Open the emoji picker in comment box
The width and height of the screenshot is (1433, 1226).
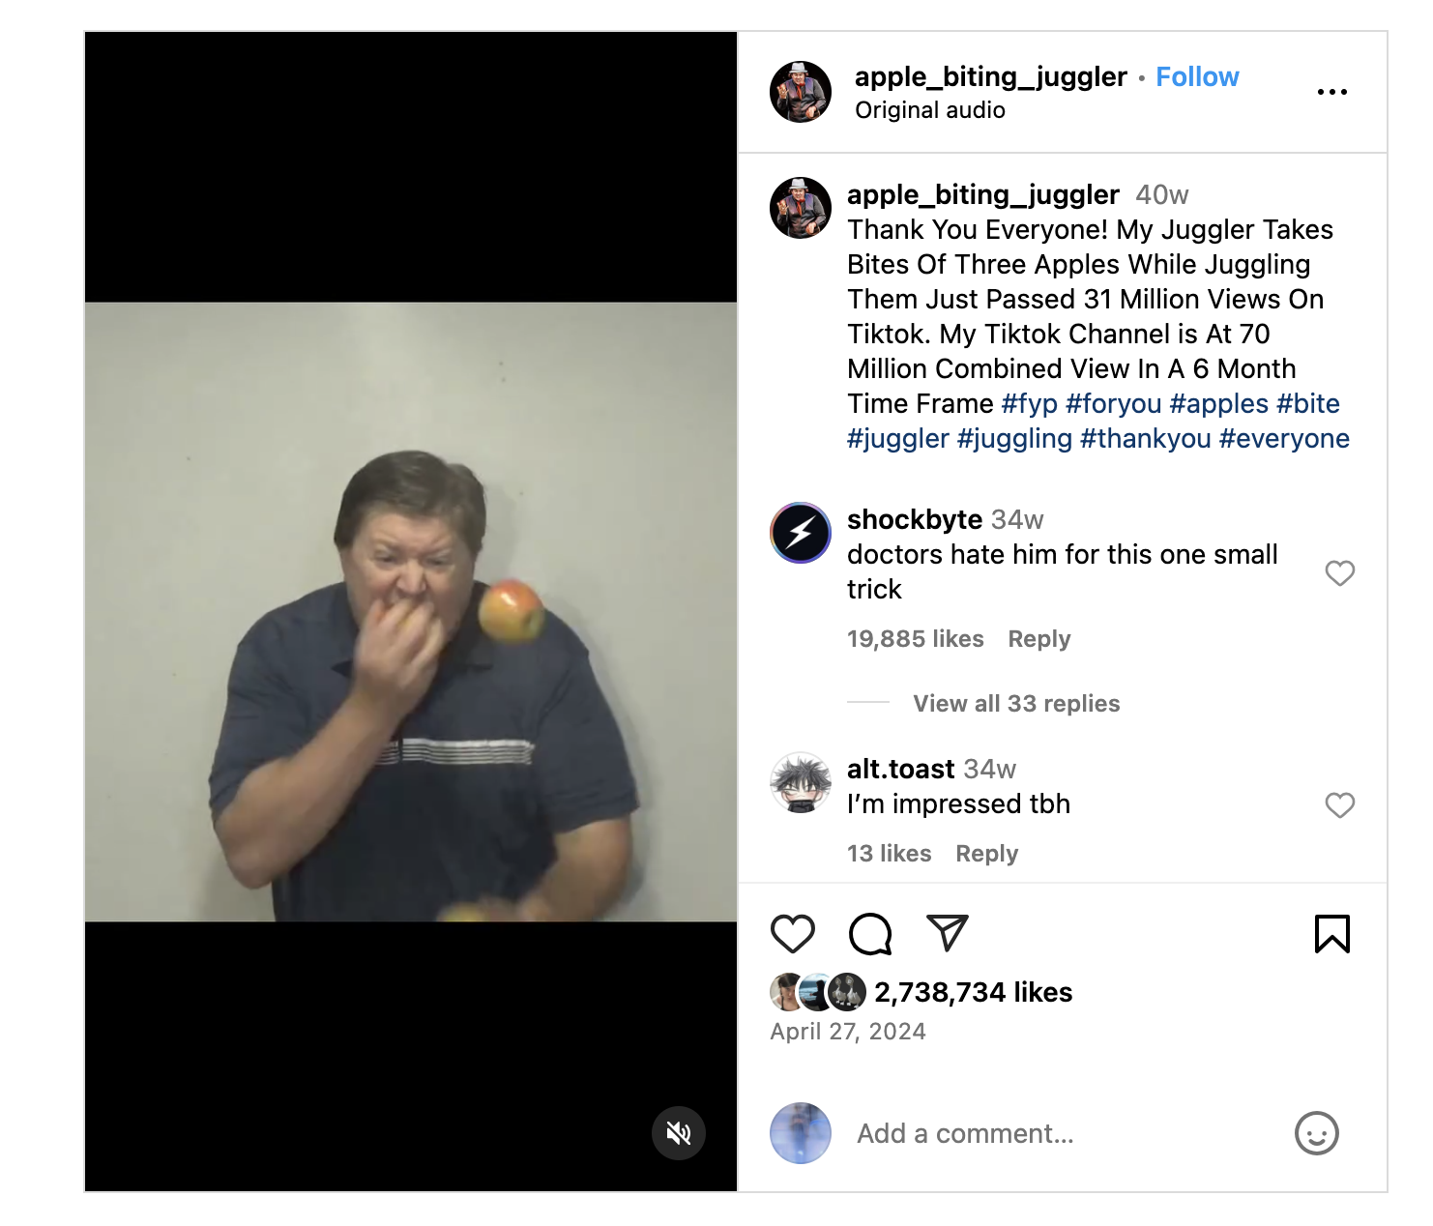click(x=1316, y=1133)
